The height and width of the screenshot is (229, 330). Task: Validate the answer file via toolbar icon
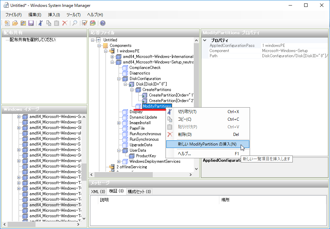point(84,23)
